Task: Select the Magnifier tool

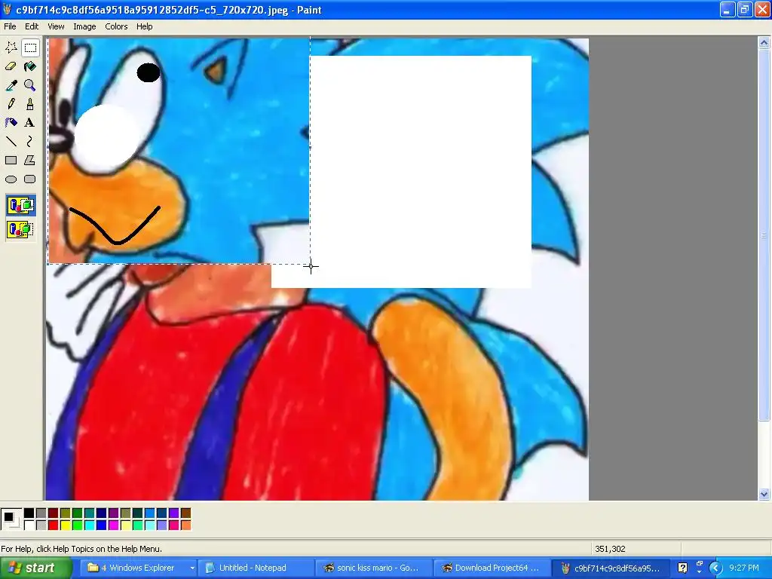Action: [x=30, y=85]
